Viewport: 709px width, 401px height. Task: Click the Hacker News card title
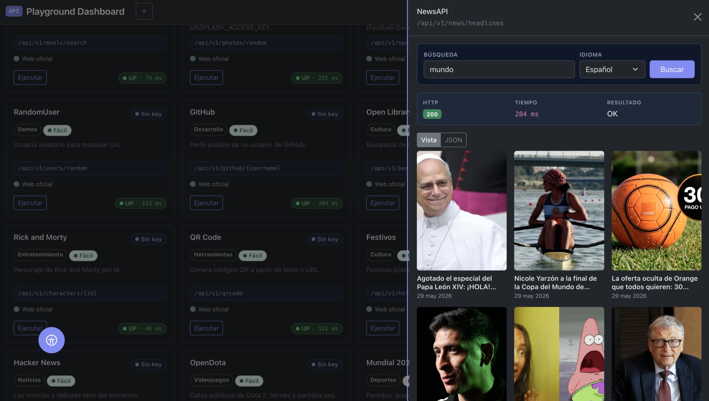[37, 363]
